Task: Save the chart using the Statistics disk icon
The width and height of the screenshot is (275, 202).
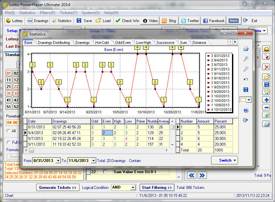Action: (x=246, y=90)
